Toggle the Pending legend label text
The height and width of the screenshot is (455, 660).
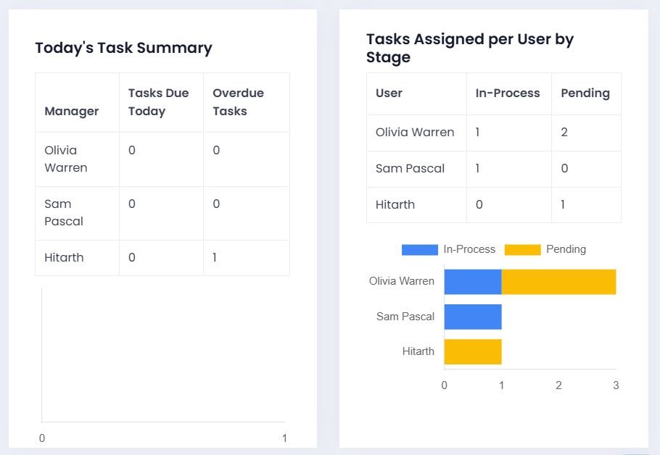pyautogui.click(x=566, y=249)
